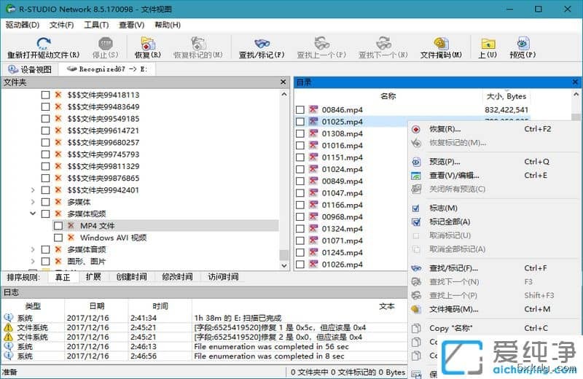Expand the 图形、图片 tree node
The image size is (583, 379).
33,262
